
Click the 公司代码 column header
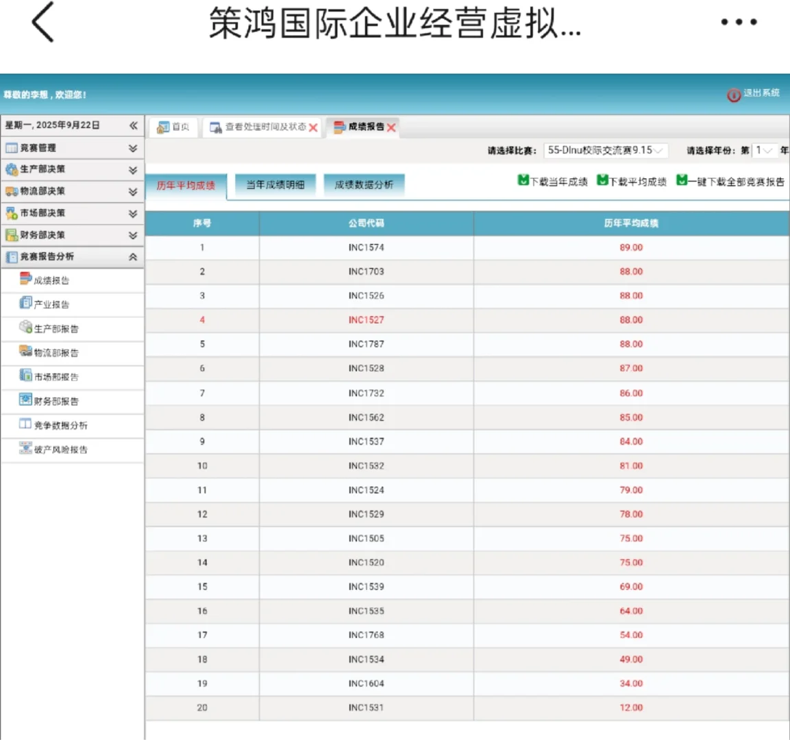pyautogui.click(x=367, y=223)
